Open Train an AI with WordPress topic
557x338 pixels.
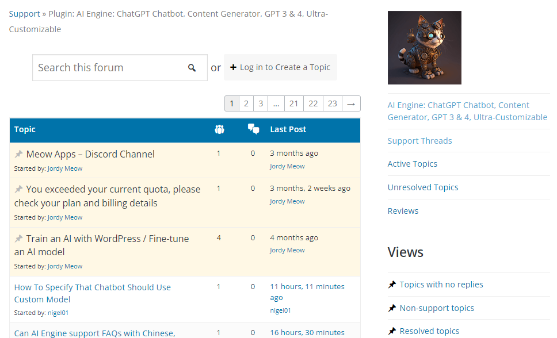click(102, 245)
